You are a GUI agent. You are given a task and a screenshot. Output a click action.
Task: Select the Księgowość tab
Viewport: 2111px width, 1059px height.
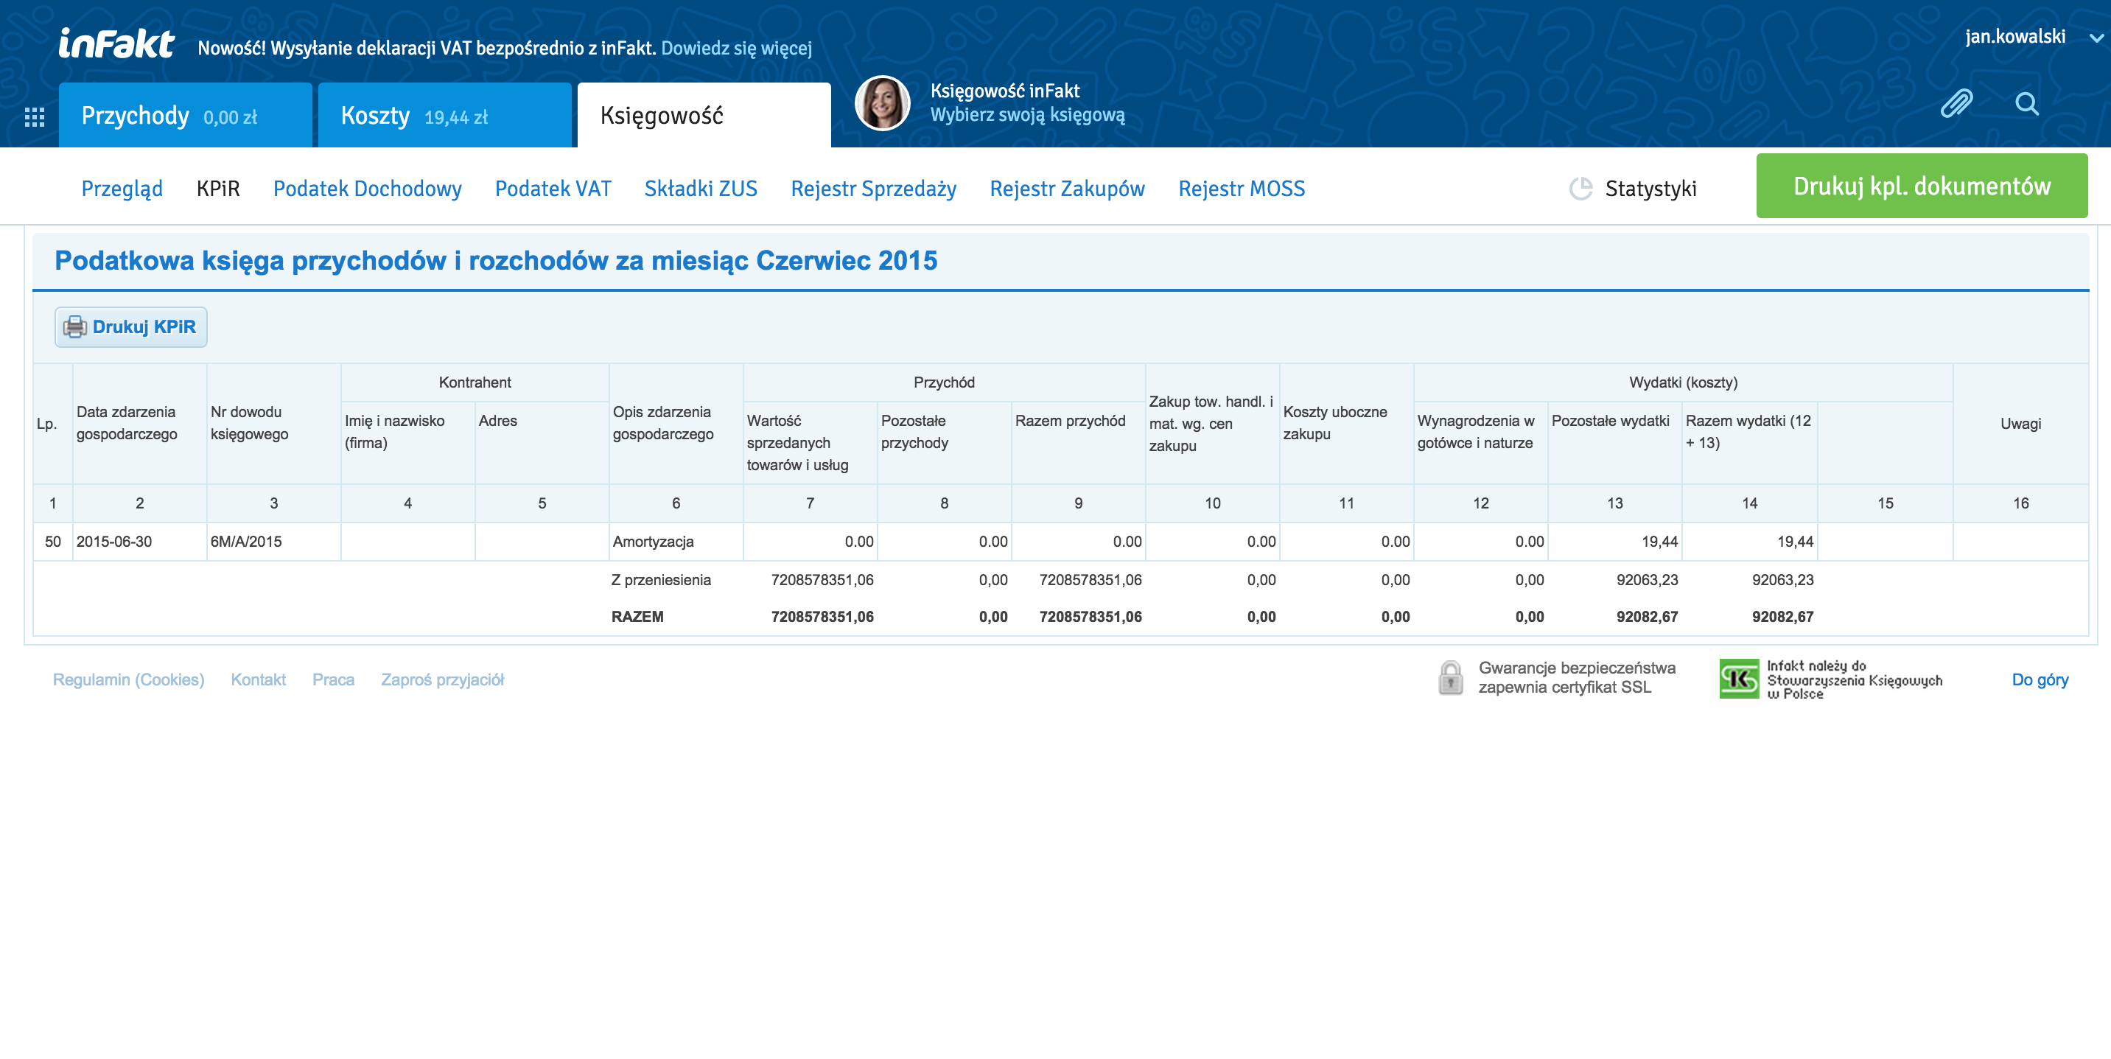[x=704, y=116]
